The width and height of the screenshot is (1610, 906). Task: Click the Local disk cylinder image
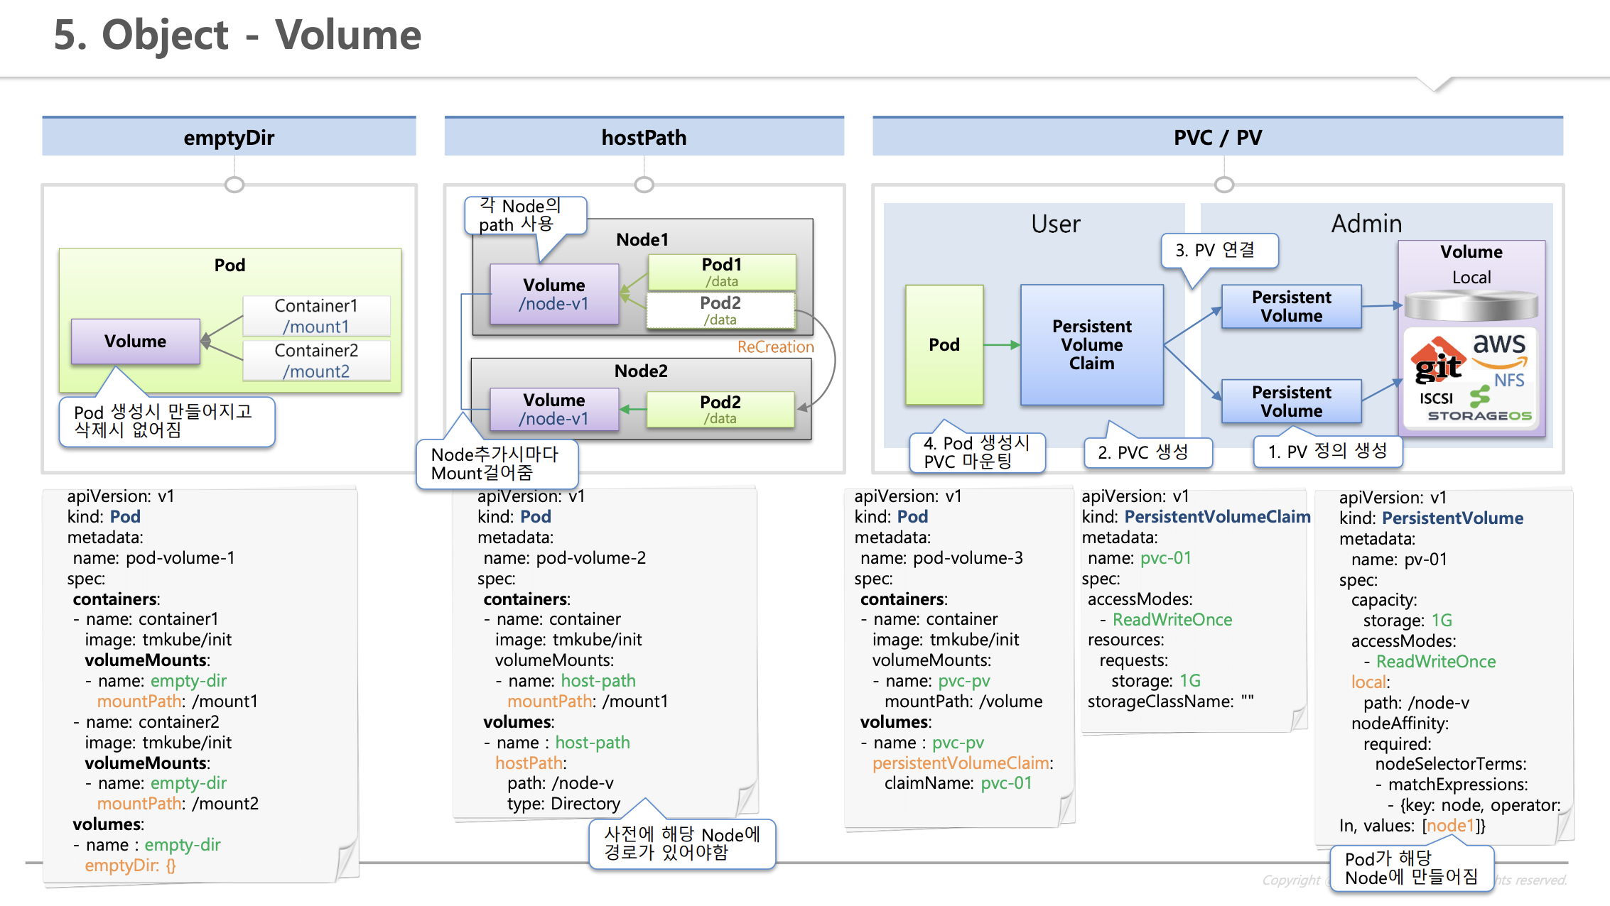tap(1471, 306)
